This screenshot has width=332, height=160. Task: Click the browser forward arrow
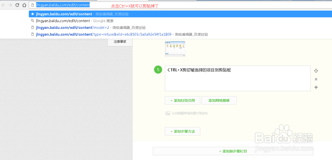(x=10, y=5)
